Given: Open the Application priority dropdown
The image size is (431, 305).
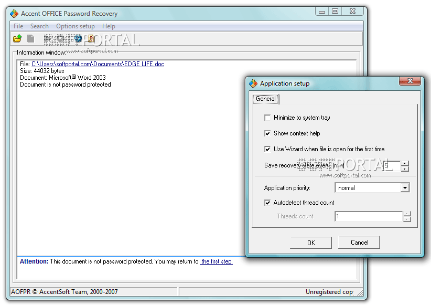Looking at the screenshot, I should (x=405, y=188).
